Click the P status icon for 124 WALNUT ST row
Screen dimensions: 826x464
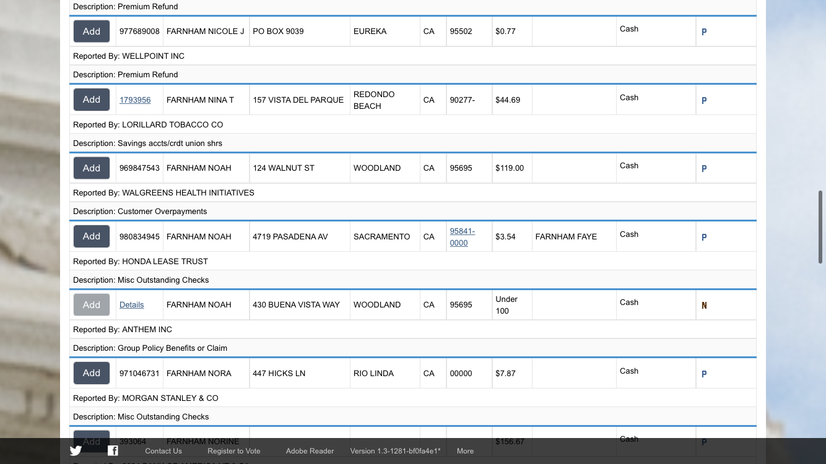[704, 168]
